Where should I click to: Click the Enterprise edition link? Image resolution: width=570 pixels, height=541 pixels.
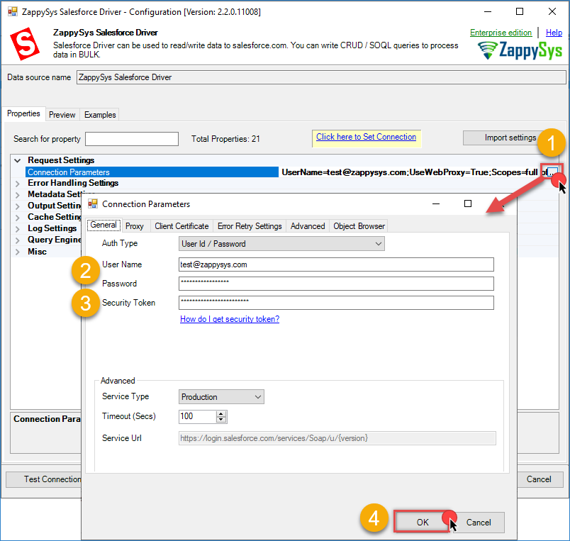coord(501,33)
